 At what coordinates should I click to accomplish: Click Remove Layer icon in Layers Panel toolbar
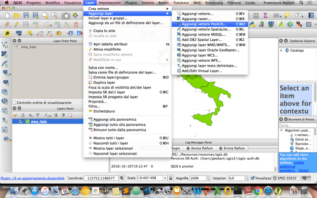[x=70, y=115]
